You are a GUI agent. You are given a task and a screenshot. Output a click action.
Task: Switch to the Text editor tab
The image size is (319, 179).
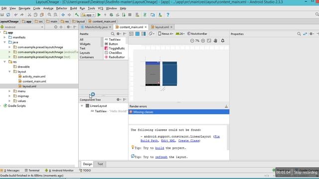coord(100,164)
